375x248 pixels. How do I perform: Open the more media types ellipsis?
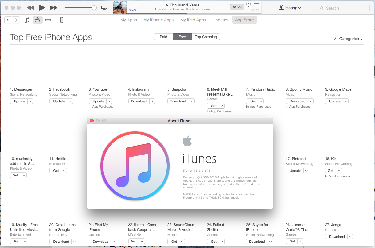tap(48, 20)
